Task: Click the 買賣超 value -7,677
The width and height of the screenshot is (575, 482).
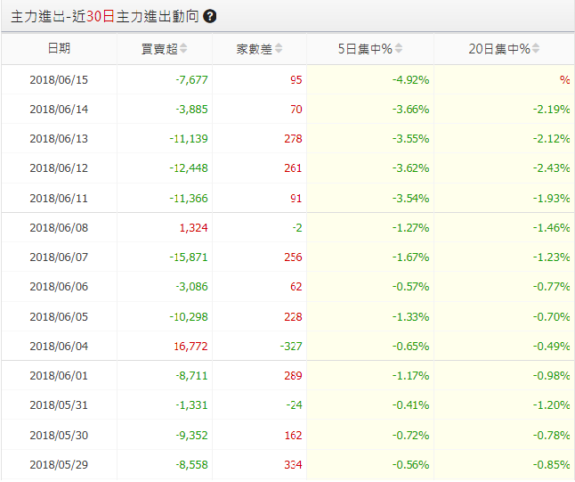Action: point(191,80)
